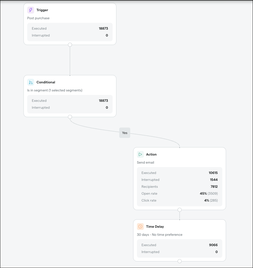Screen dimensions: 253x268
Task: Click the Conditional branch arrow icon
Action: [30, 82]
